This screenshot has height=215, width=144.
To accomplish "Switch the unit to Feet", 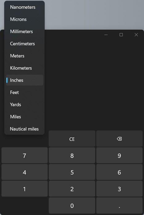I will (x=24, y=92).
